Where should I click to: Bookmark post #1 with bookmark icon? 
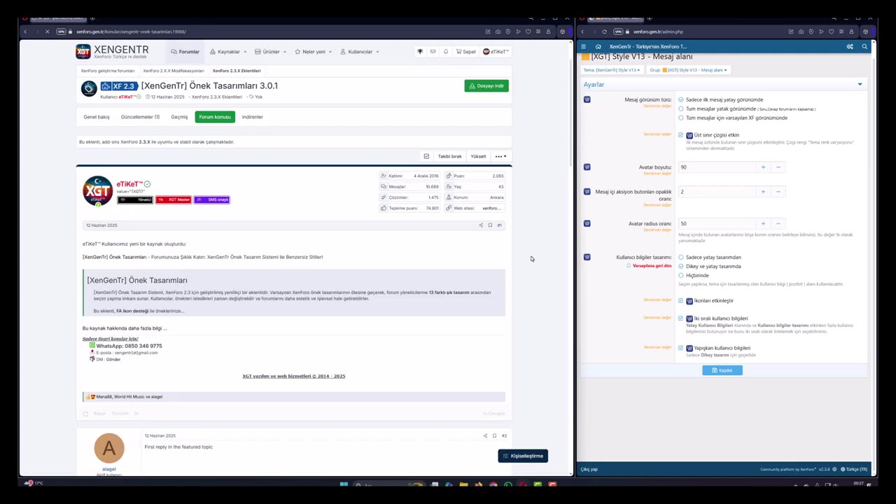click(x=490, y=225)
